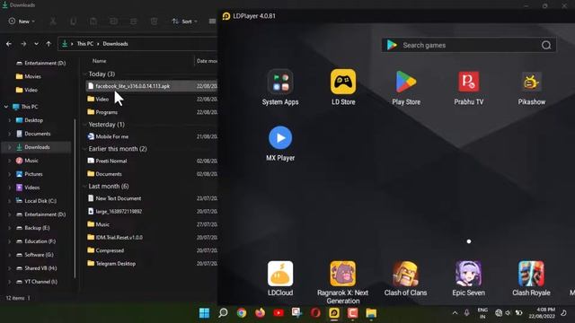Open the volume control in system tray

tap(508, 313)
